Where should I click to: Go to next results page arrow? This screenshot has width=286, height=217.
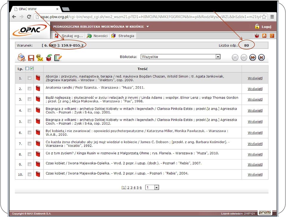253,58
